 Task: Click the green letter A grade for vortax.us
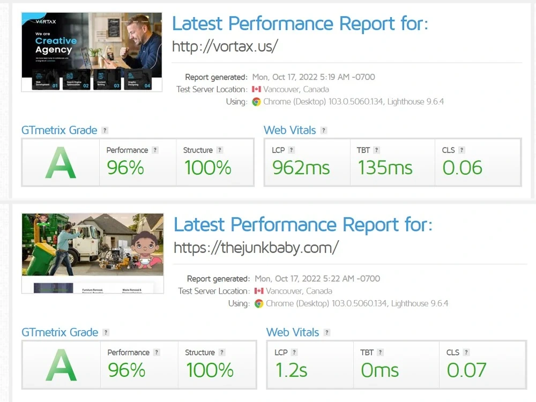coord(60,162)
